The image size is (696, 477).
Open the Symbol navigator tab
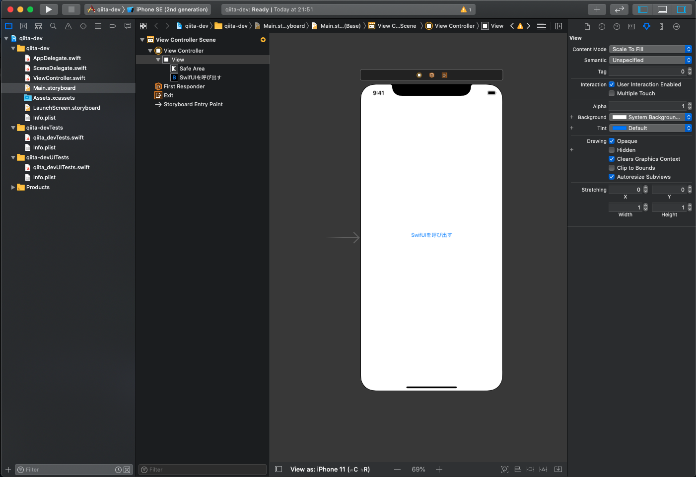point(38,26)
